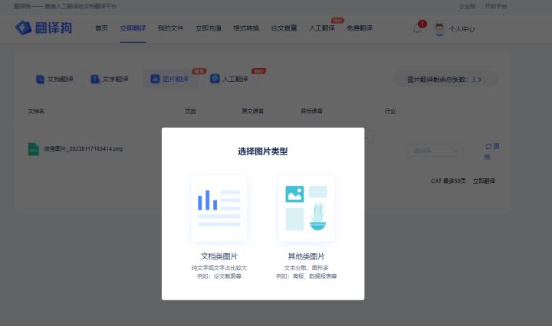Click the green PNG file icon

(34, 149)
